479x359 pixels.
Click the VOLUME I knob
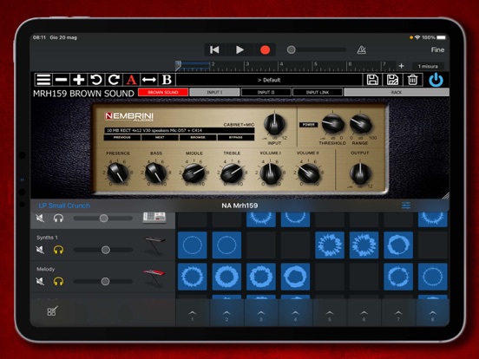tap(271, 173)
